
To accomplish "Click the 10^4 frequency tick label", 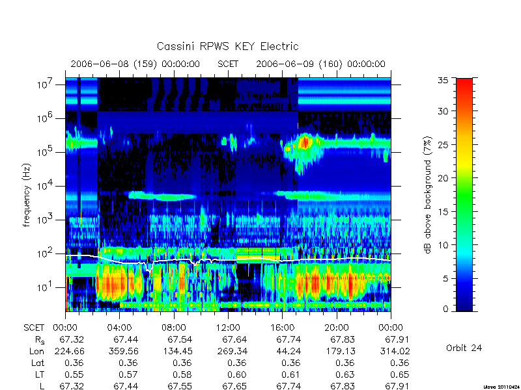I will 44,186.
